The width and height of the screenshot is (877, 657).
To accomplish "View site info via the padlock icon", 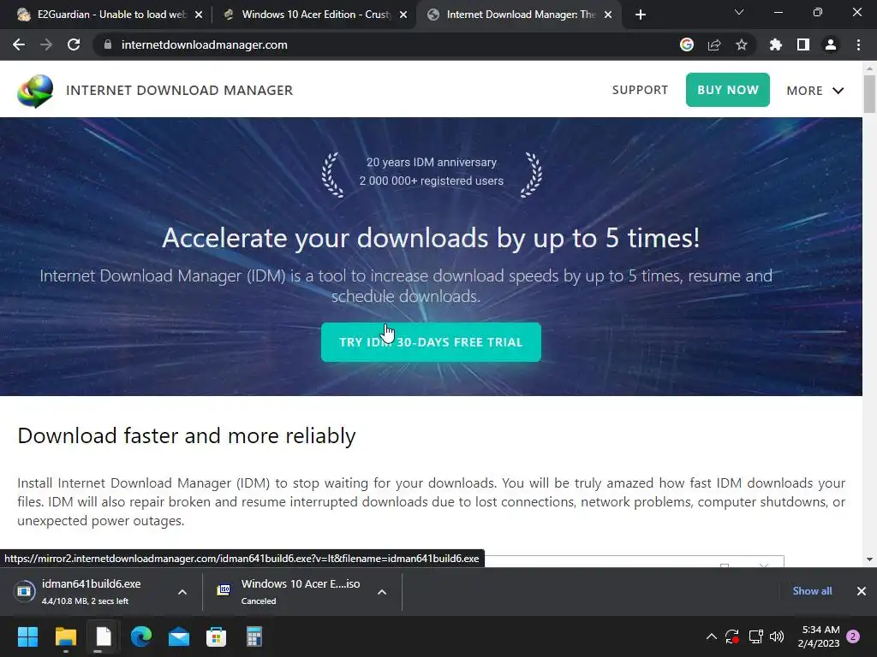I will pos(108,44).
